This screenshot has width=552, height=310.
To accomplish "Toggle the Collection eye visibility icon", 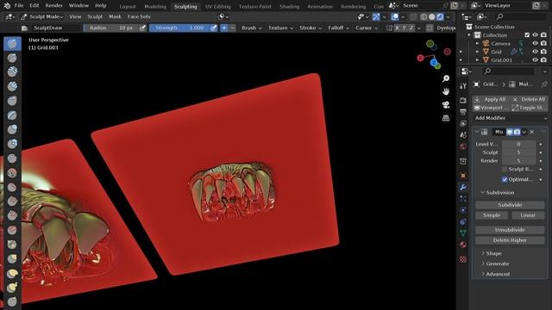I will pyautogui.click(x=535, y=34).
